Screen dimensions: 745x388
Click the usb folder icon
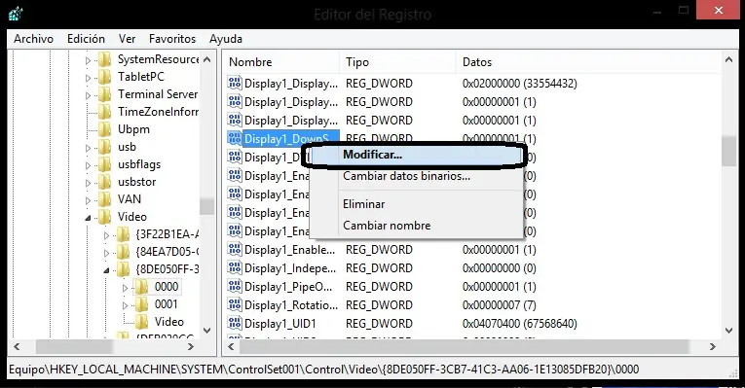point(105,147)
